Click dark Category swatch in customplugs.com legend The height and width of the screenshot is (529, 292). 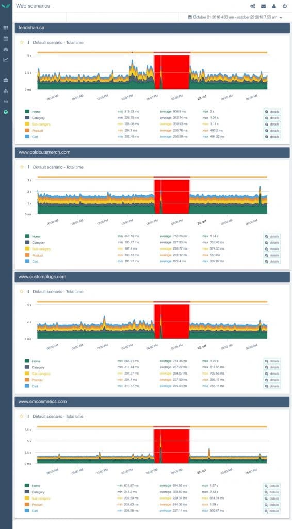(x=27, y=367)
